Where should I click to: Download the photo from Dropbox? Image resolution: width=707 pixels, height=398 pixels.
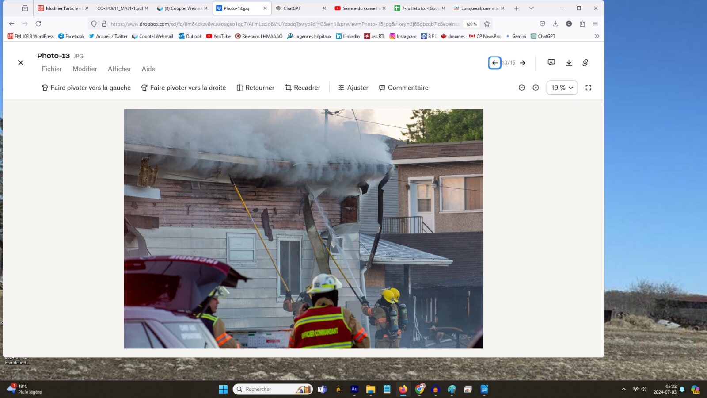click(569, 63)
